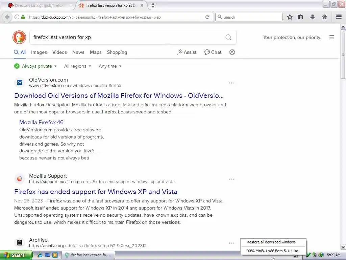The width and height of the screenshot is (346, 260).
Task: Click the vertical scrollbar thumb
Action: [x=343, y=54]
